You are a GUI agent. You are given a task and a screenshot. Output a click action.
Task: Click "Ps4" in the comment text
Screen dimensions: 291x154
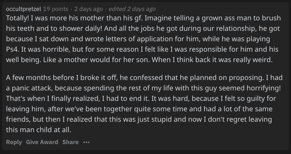coord(12,49)
